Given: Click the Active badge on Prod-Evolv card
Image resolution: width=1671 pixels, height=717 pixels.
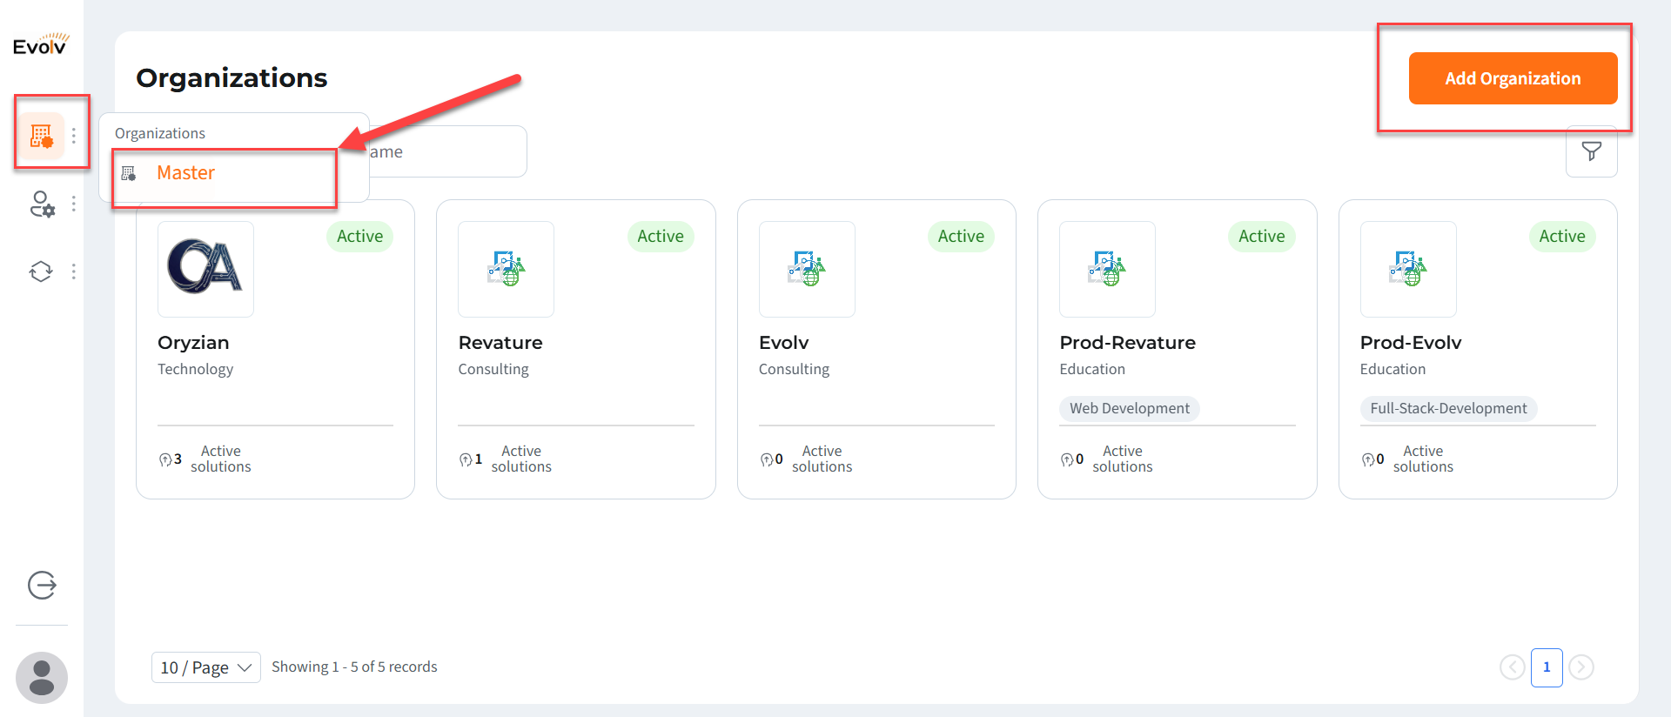Looking at the screenshot, I should coord(1562,237).
